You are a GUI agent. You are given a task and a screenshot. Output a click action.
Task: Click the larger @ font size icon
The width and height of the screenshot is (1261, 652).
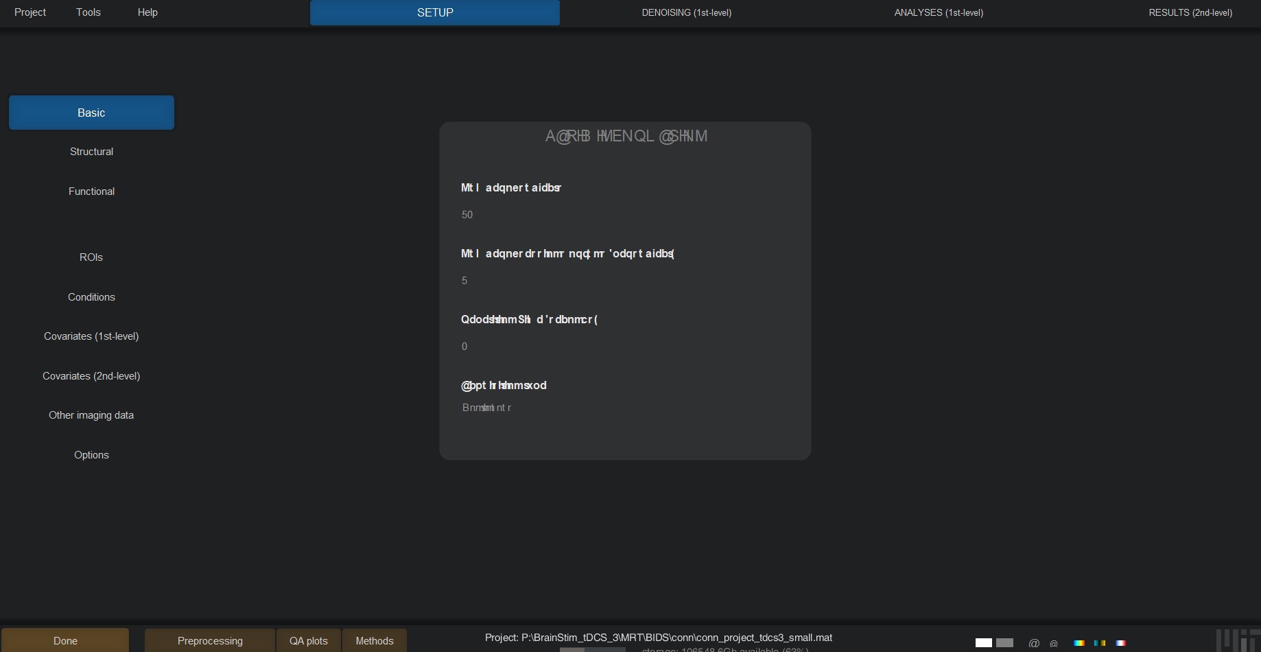(x=1034, y=643)
